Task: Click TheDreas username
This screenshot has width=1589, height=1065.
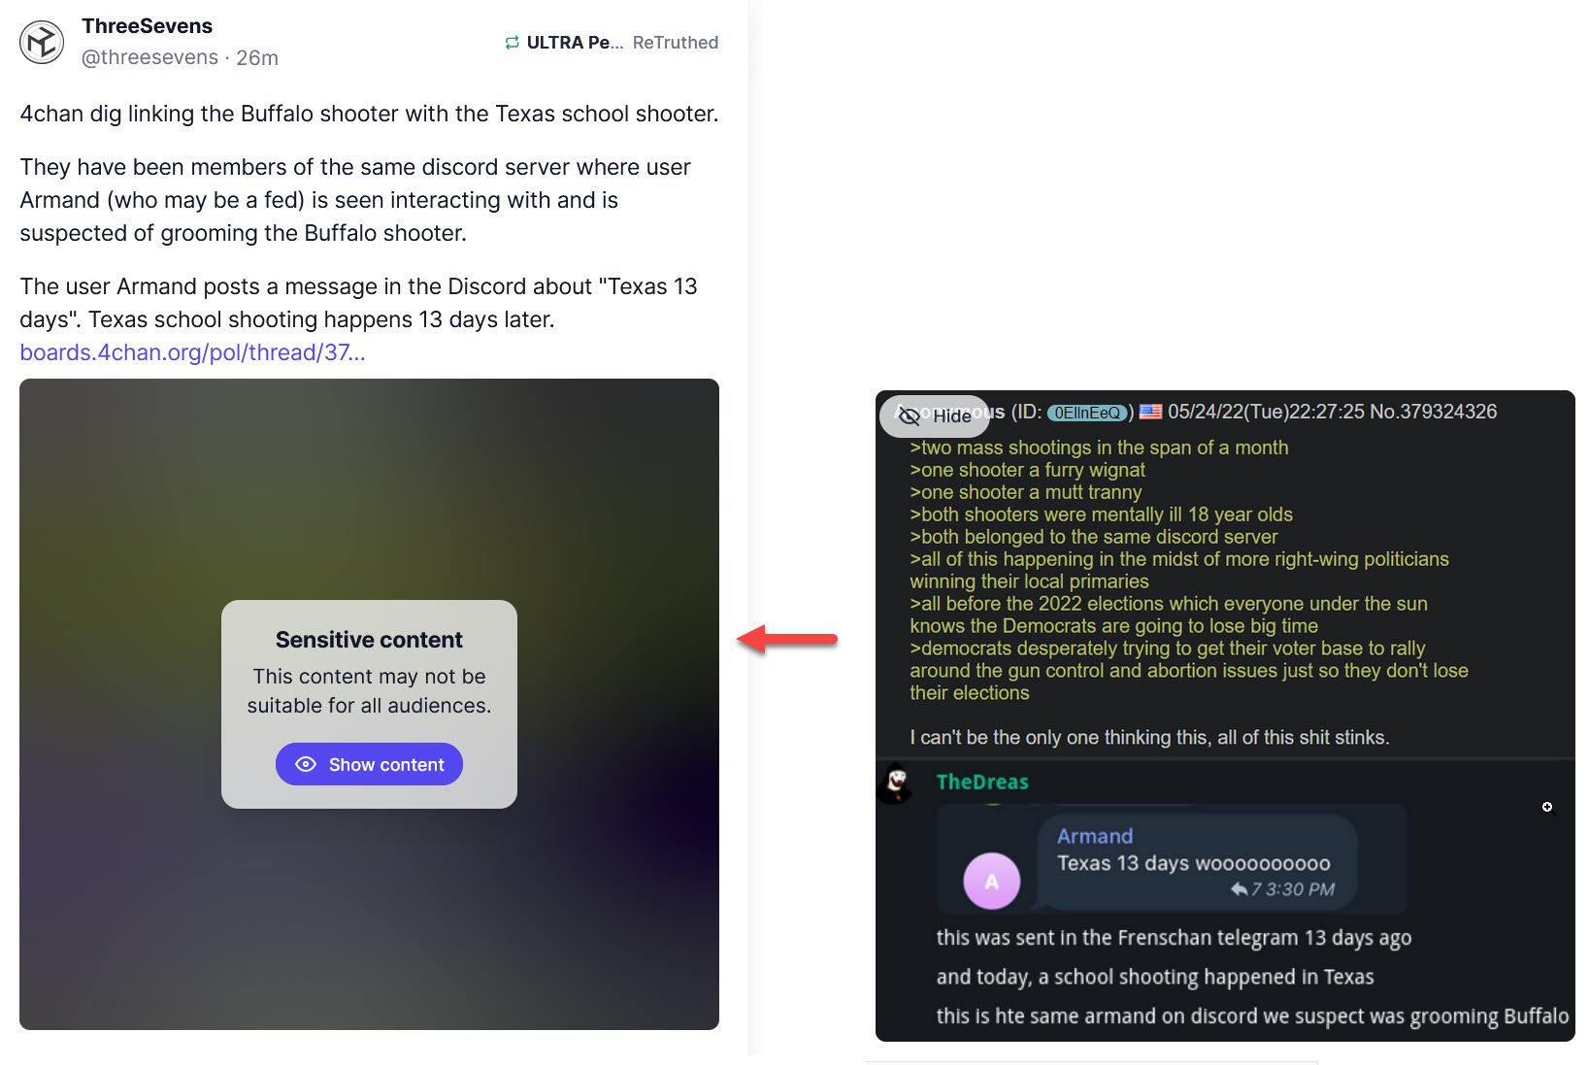Action: coord(982,782)
